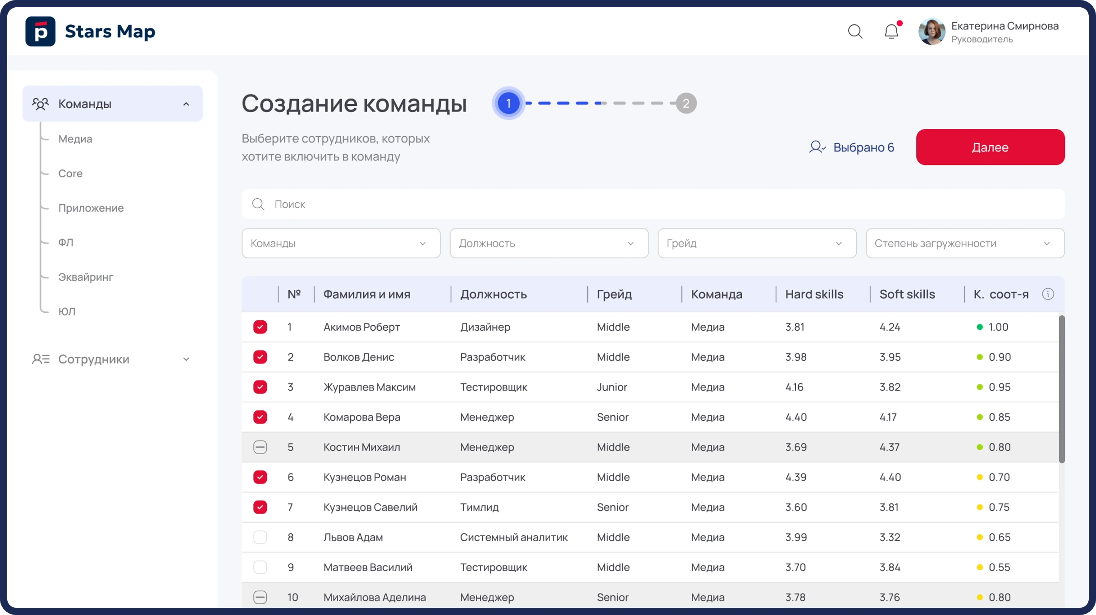The width and height of the screenshot is (1096, 615).
Task: Click the Команды people icon in sidebar
Action: (40, 104)
